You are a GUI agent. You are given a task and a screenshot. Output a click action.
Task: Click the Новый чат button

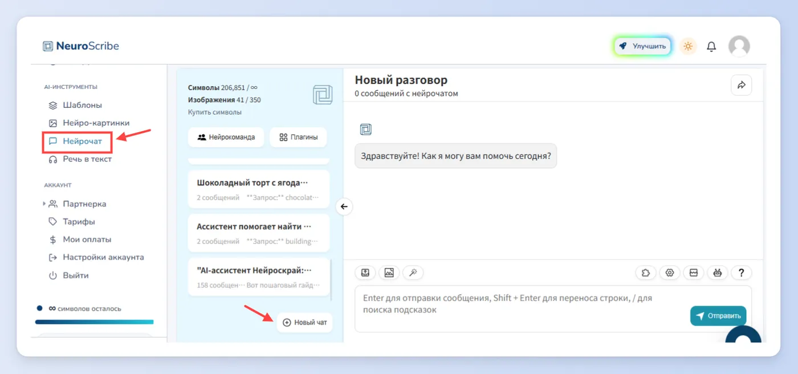coord(304,322)
